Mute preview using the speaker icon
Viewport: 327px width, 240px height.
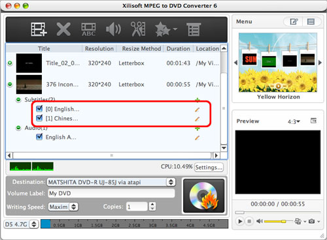tap(260, 221)
